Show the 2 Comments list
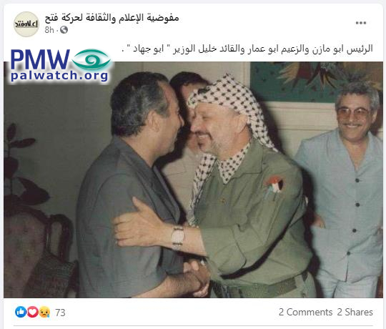The width and height of the screenshot is (386, 329). 305,312
